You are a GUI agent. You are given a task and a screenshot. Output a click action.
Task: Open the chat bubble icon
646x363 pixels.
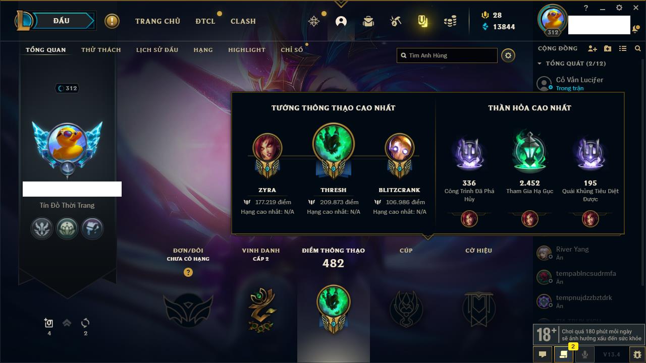point(543,354)
